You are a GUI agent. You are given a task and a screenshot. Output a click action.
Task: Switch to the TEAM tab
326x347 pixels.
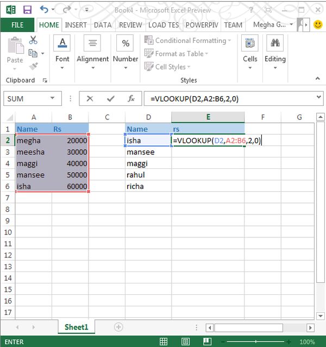(x=233, y=25)
